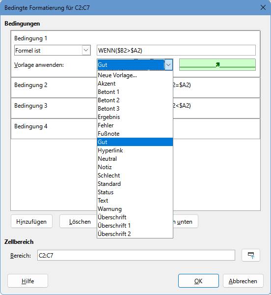Select the Fehler style entry

(x=135, y=125)
